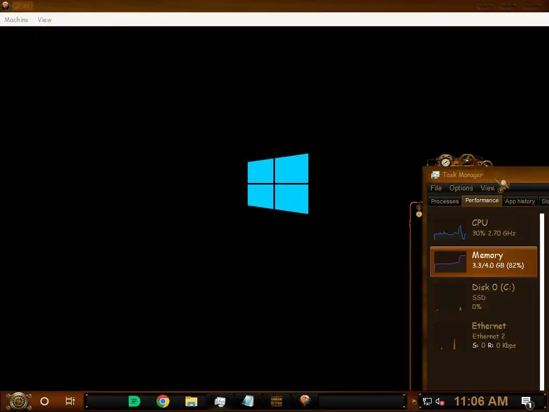
Task: Click the white scrollbar in Task Manager
Action: pos(542,301)
